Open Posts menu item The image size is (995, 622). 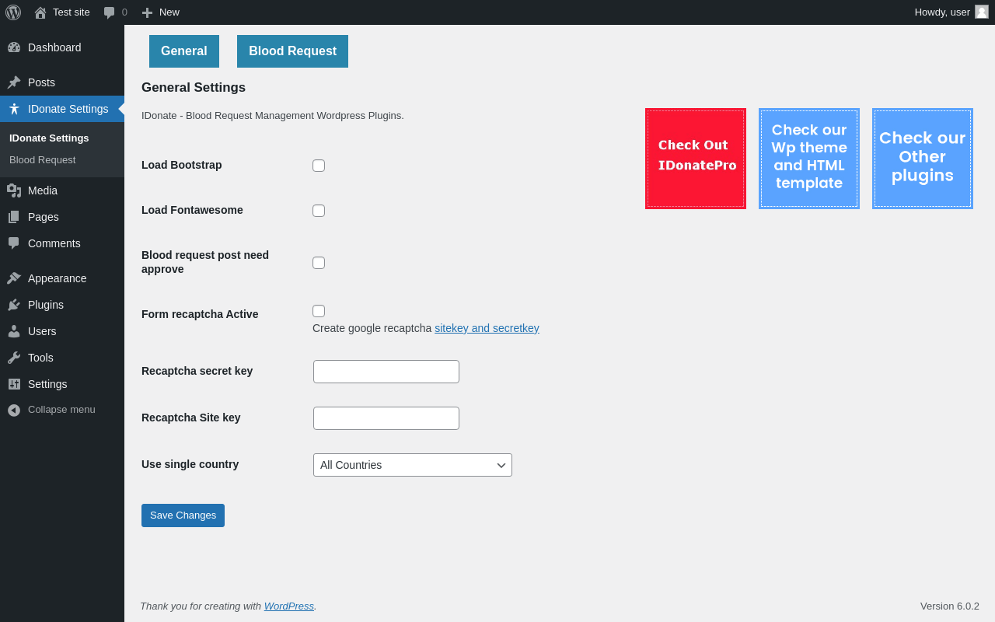pos(62,82)
